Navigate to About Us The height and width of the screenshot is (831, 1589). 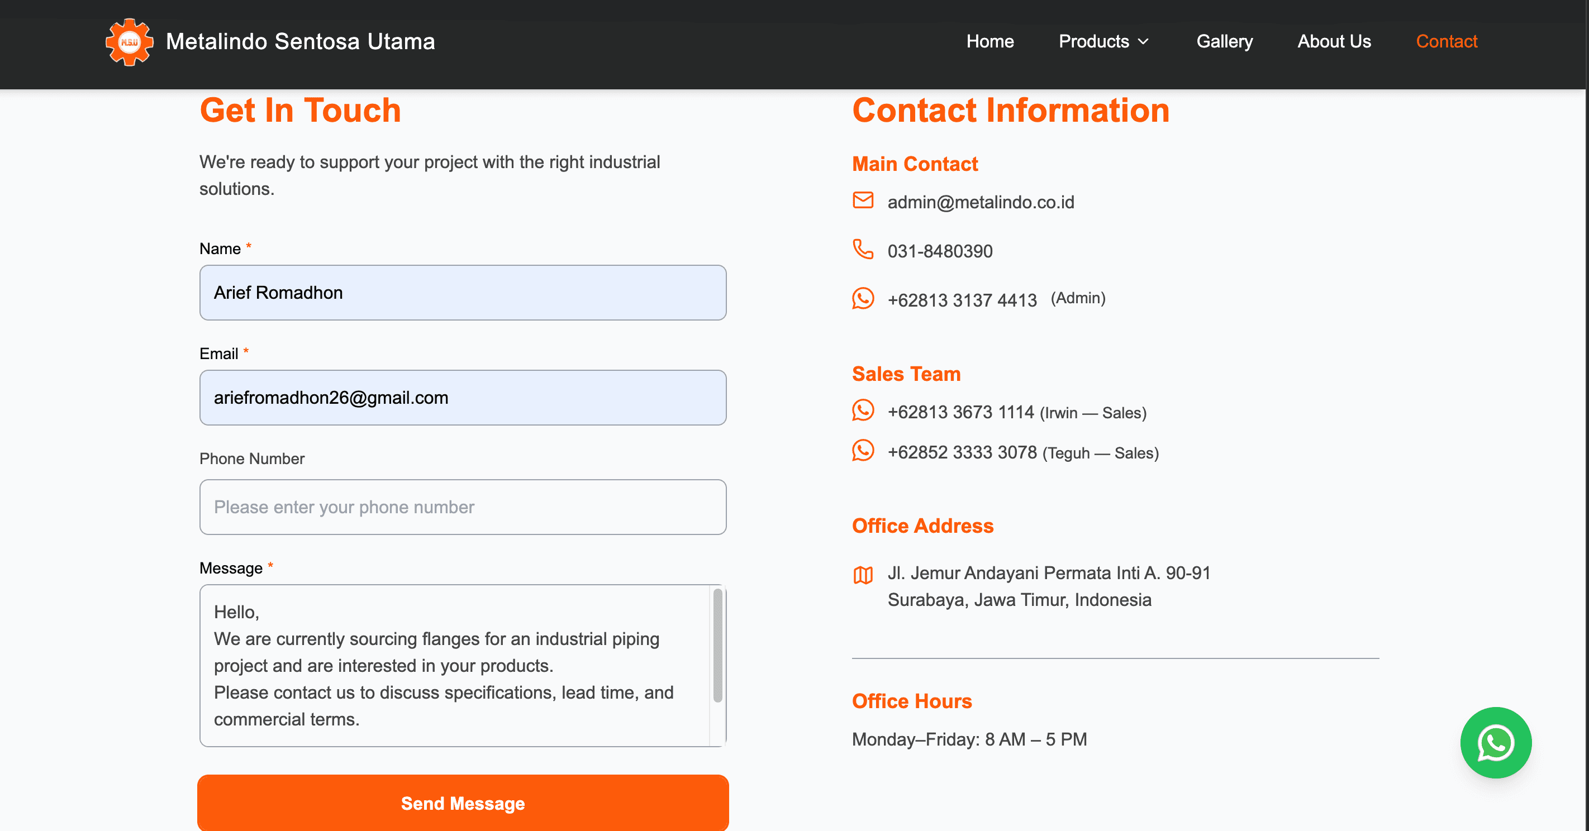click(1334, 41)
